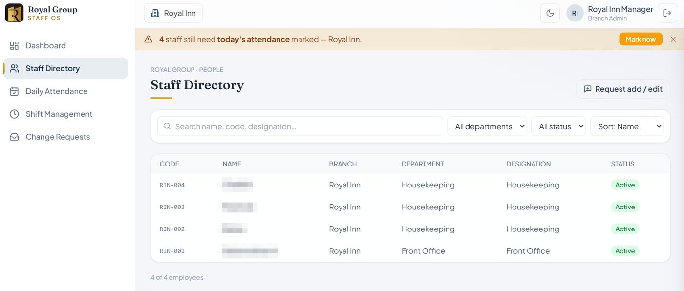Click the magnifier icon in the search box
684x291 pixels.
coord(167,126)
